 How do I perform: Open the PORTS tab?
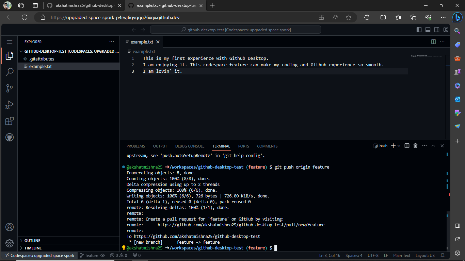243,146
